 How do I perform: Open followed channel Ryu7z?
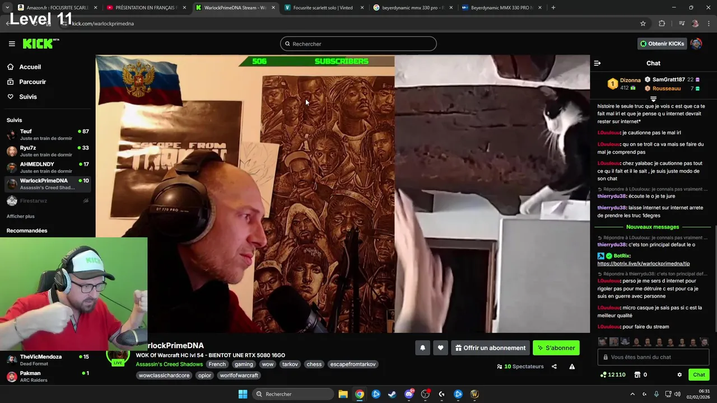tap(48, 151)
